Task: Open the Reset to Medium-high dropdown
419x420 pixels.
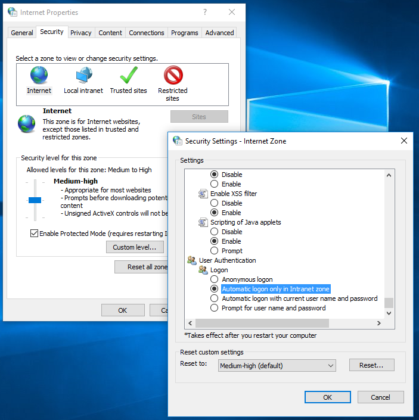Action: (x=277, y=365)
